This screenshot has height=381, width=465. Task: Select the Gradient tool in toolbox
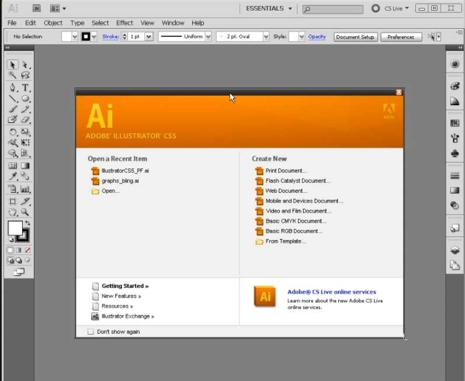(x=25, y=165)
